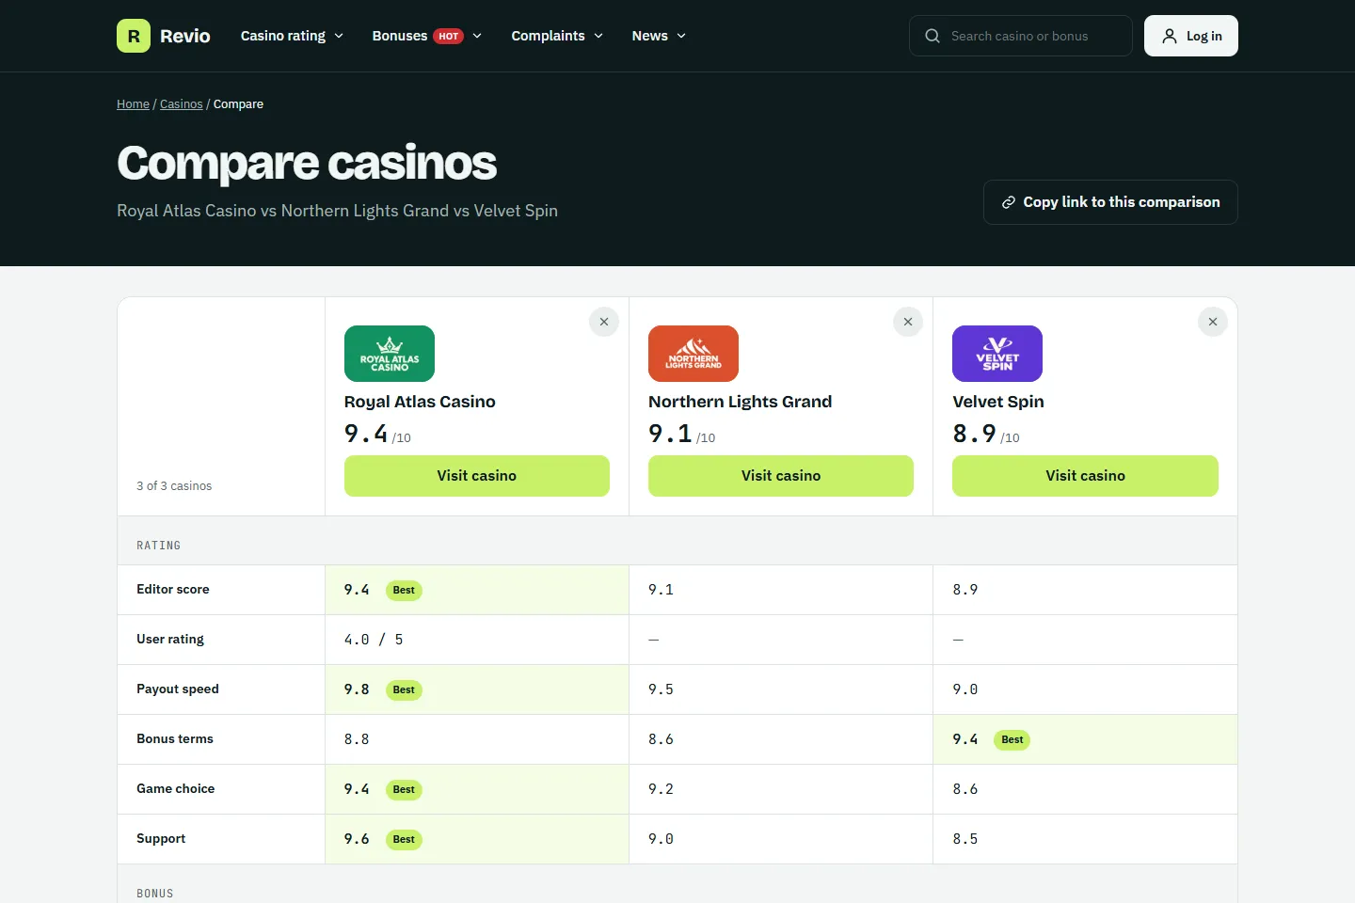Click the Compare casinos page heading
Image resolution: width=1355 pixels, height=903 pixels.
[307, 163]
